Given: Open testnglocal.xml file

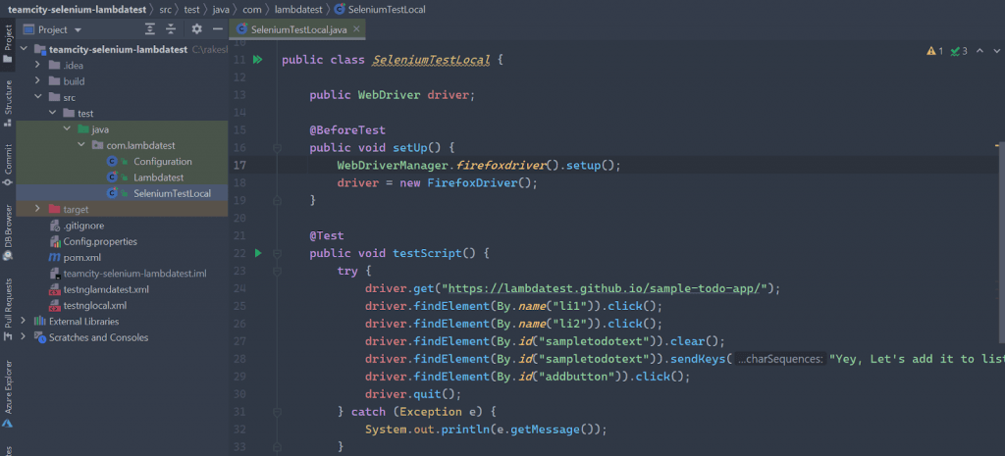Looking at the screenshot, I should click(95, 306).
